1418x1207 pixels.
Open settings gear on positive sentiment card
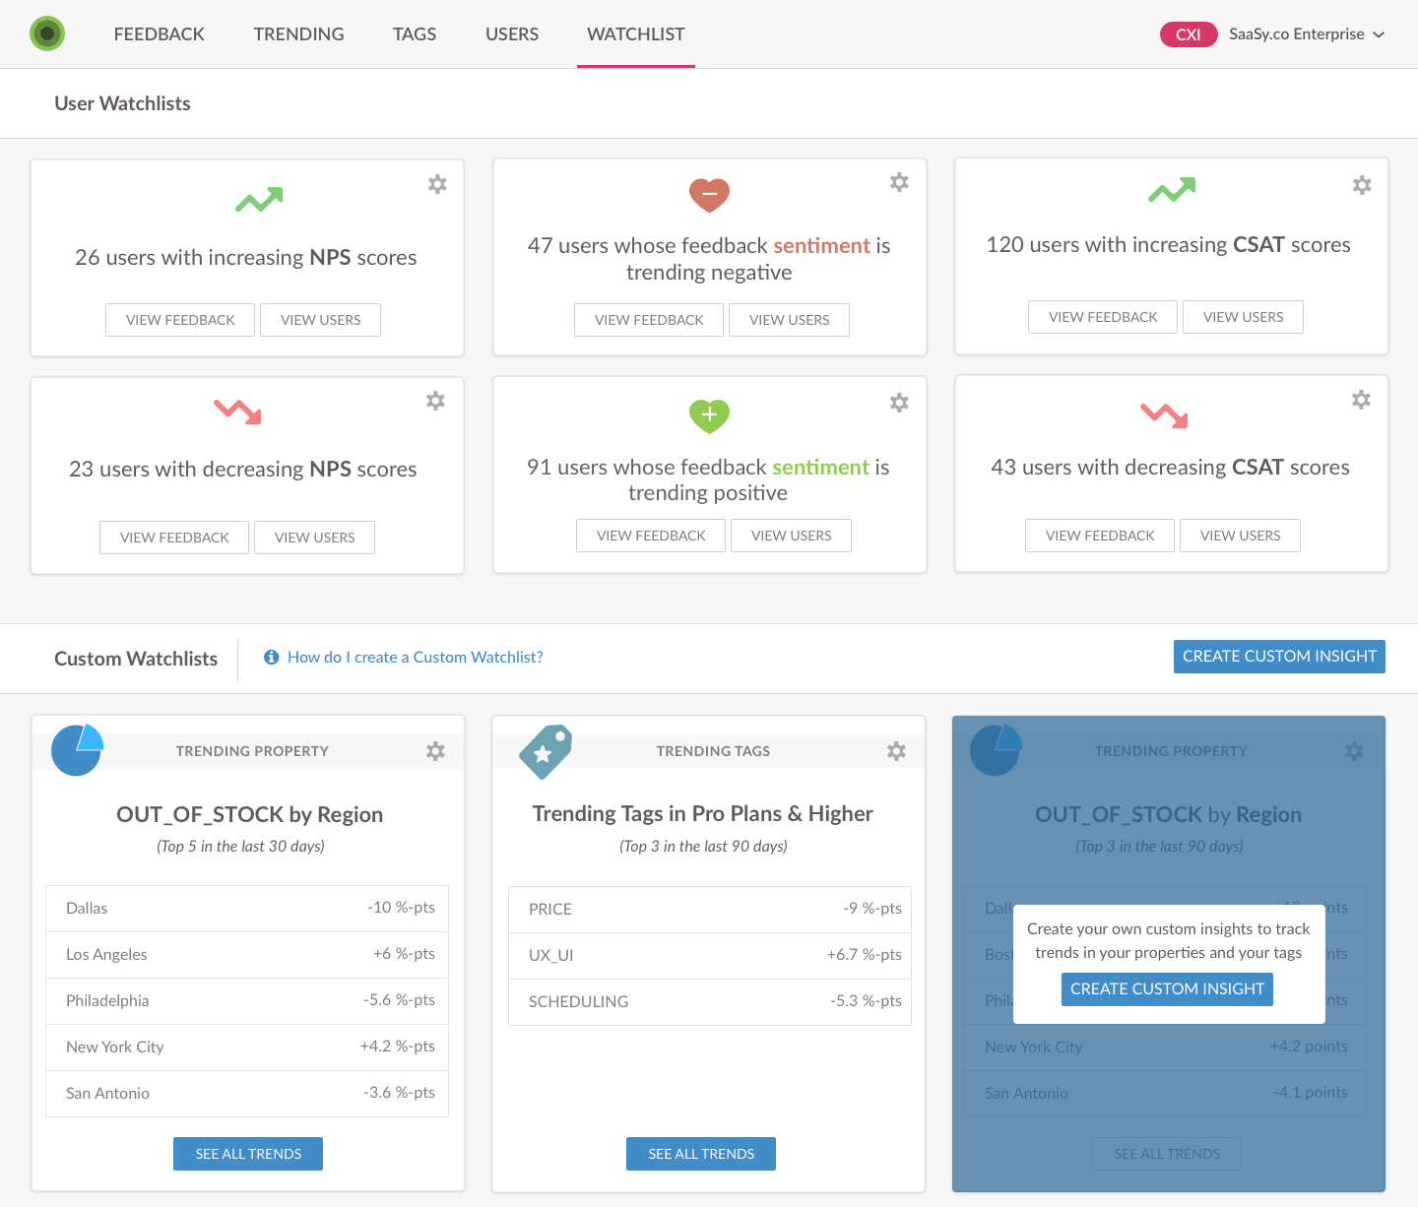tap(899, 403)
